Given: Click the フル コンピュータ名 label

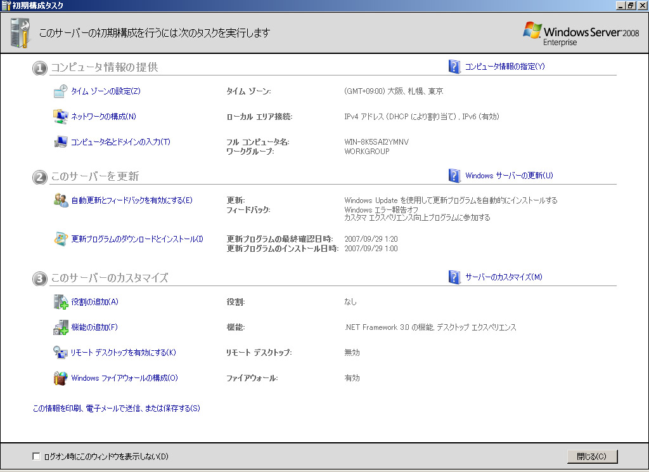Looking at the screenshot, I should [257, 141].
